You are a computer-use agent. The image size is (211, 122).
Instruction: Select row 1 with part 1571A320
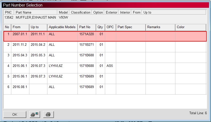point(86,34)
